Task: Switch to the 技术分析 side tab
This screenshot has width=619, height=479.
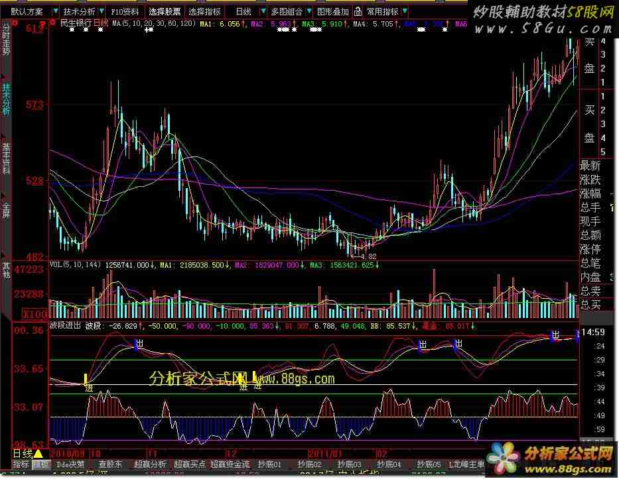Action: pos(6,99)
